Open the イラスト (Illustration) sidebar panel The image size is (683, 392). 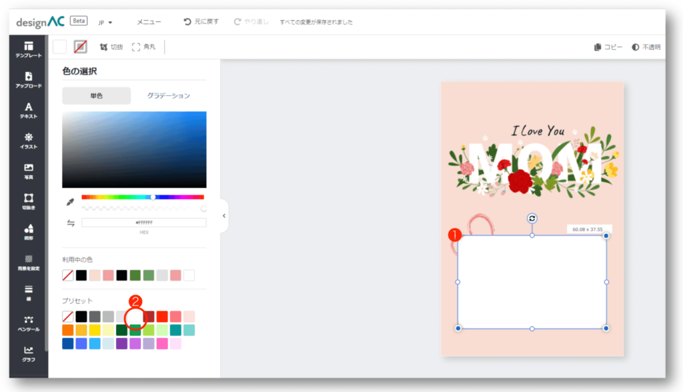[x=29, y=141]
